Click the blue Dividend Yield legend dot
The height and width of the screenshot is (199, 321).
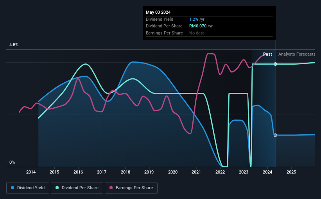[13, 188]
